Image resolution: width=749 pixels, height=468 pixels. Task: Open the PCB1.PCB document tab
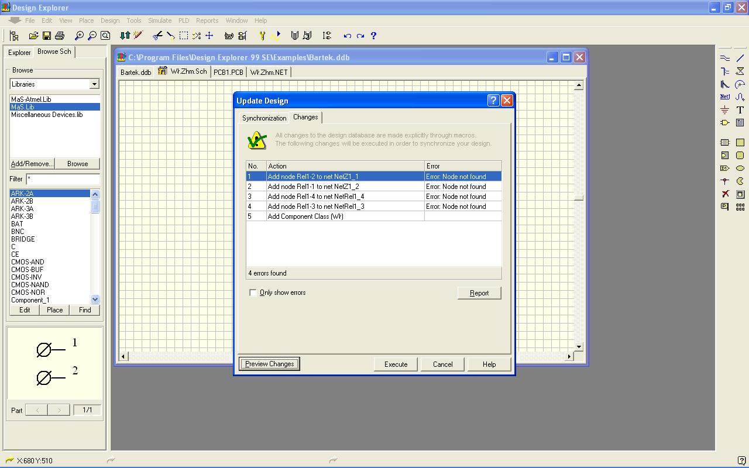coord(228,72)
